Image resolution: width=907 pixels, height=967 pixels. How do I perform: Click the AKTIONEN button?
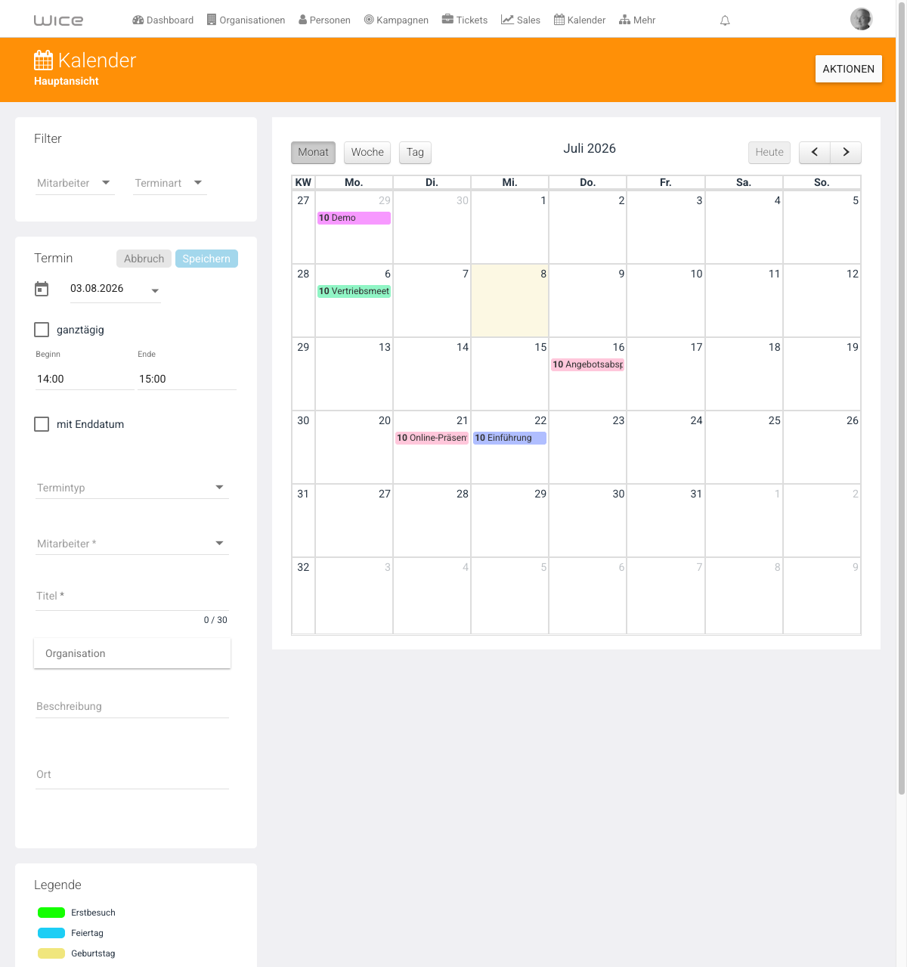pos(848,69)
